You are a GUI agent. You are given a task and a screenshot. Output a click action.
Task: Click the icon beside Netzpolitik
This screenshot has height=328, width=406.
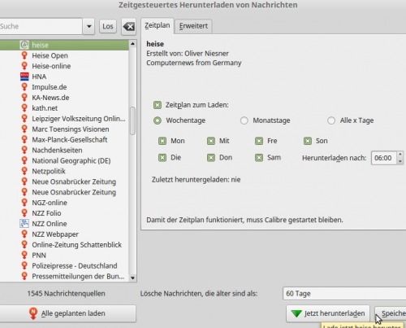click(24, 171)
